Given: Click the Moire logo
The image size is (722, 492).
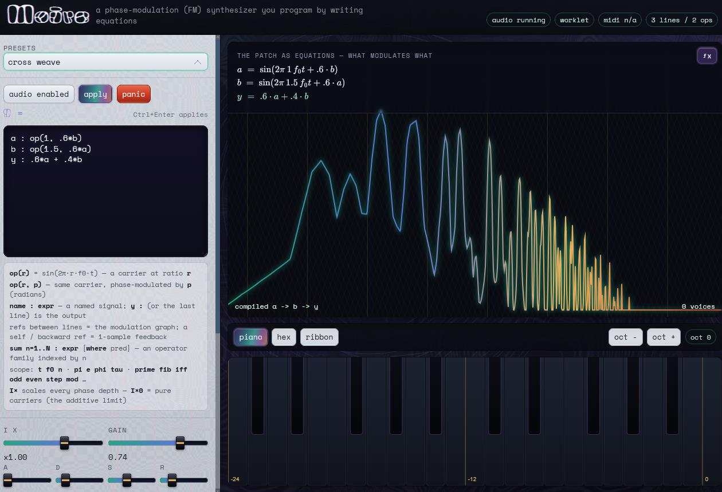Looking at the screenshot, I should [48, 15].
